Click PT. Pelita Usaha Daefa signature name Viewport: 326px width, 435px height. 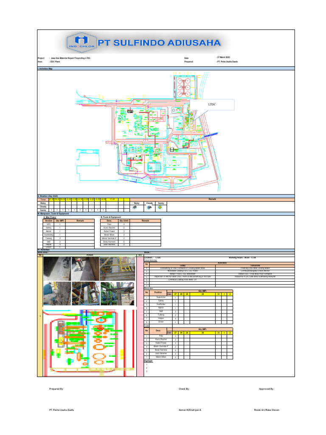62,410
